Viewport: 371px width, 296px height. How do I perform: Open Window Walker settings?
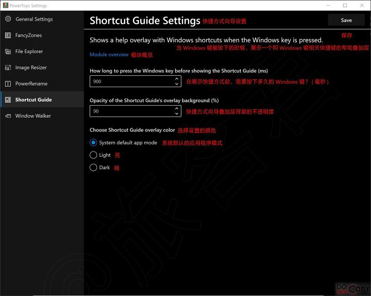pyautogui.click(x=42, y=116)
